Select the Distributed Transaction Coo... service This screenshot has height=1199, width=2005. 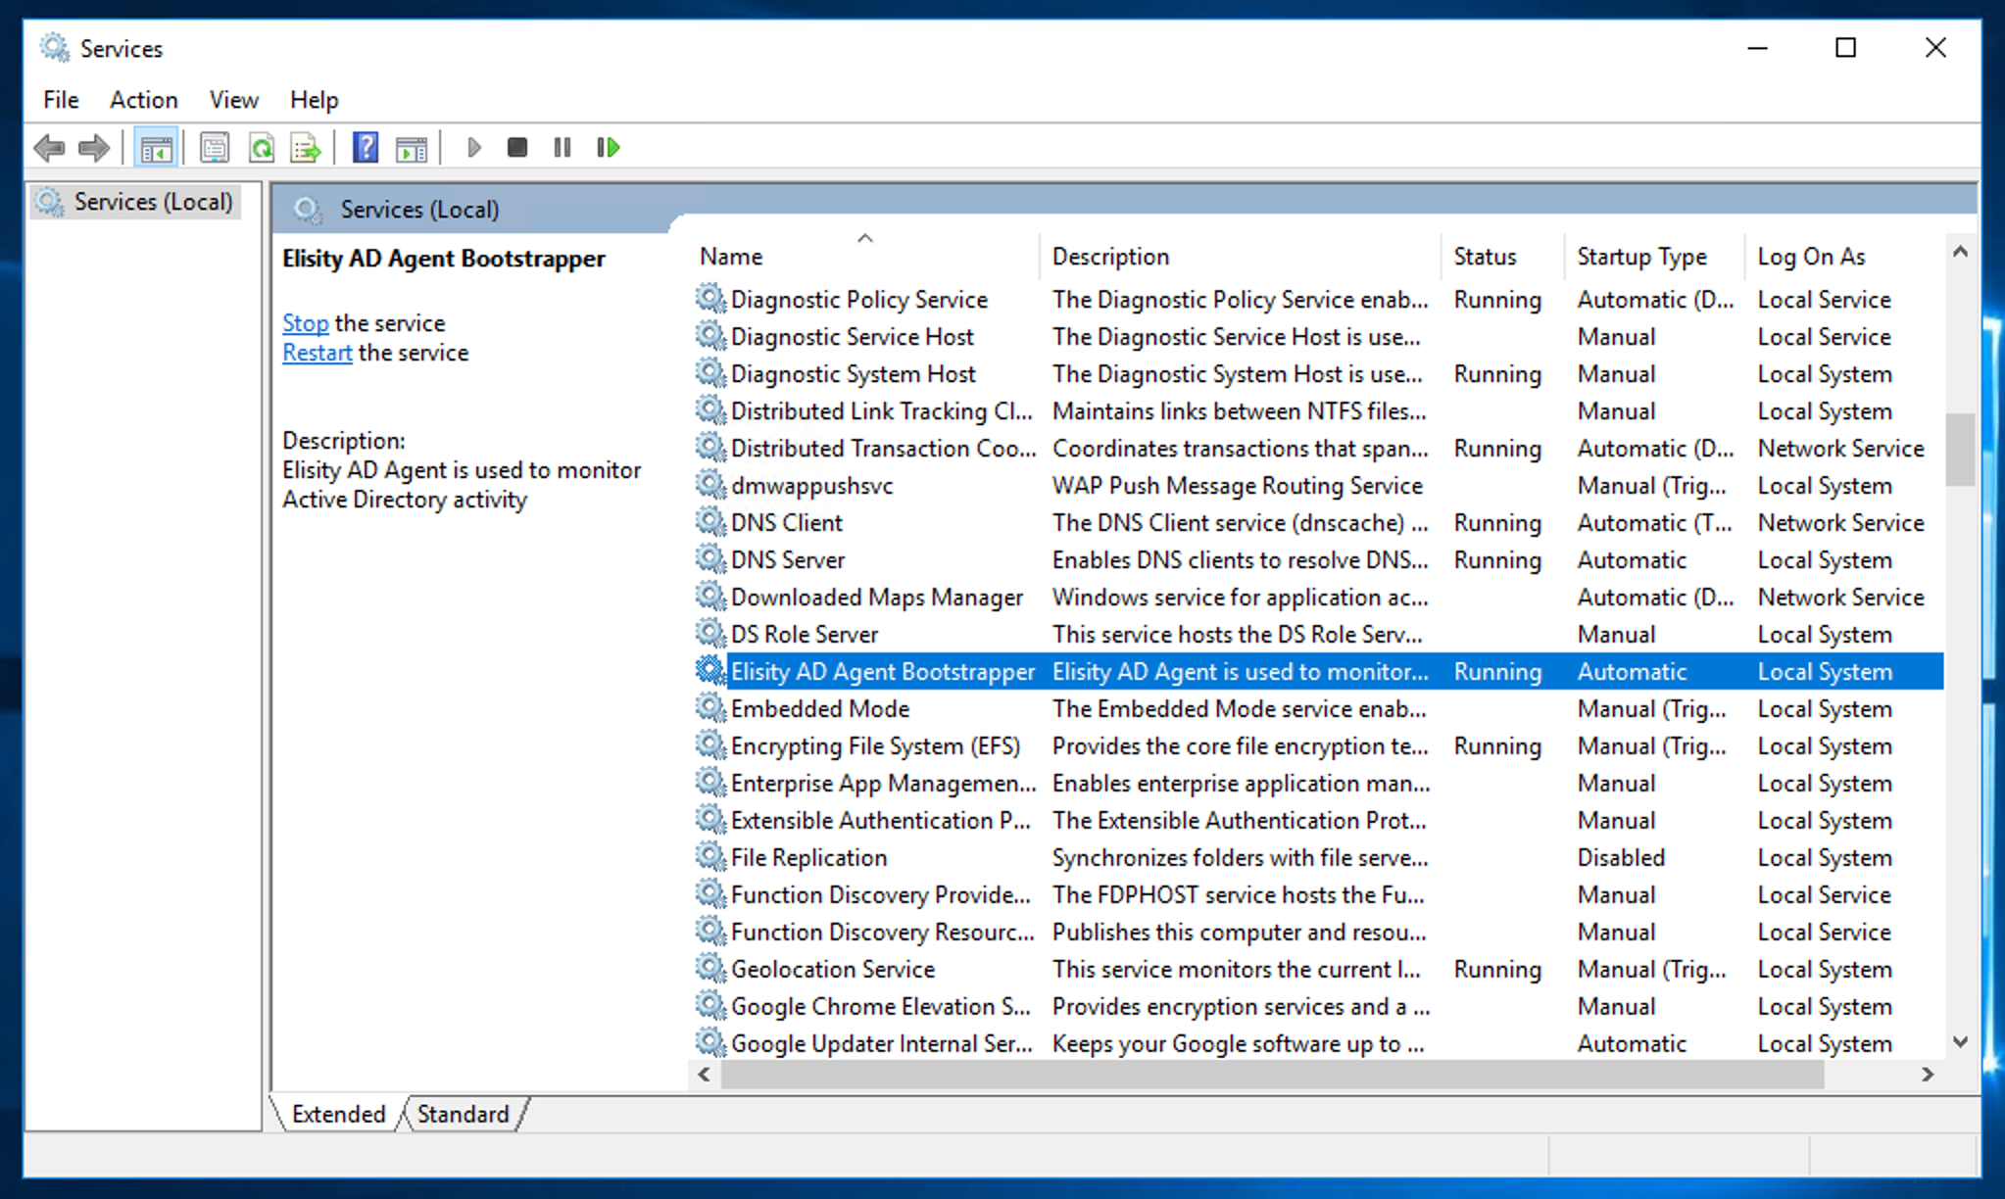click(x=1318, y=448)
